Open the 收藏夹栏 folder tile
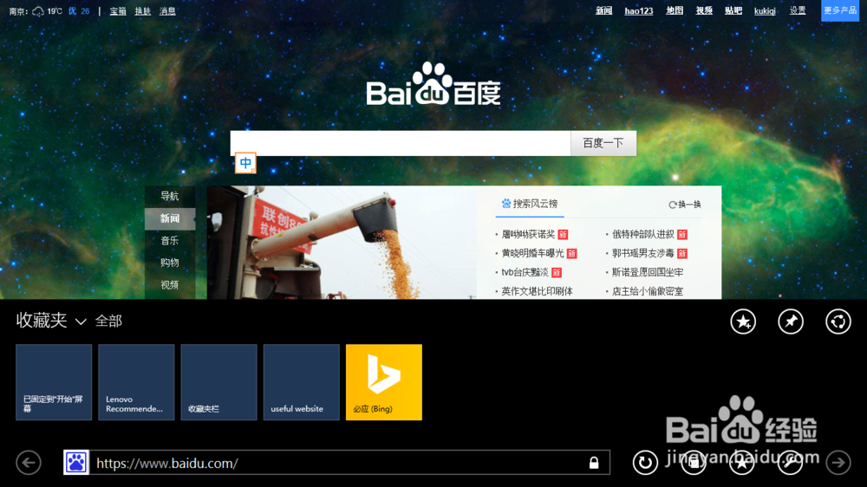Viewport: 867px width, 487px height. click(219, 382)
